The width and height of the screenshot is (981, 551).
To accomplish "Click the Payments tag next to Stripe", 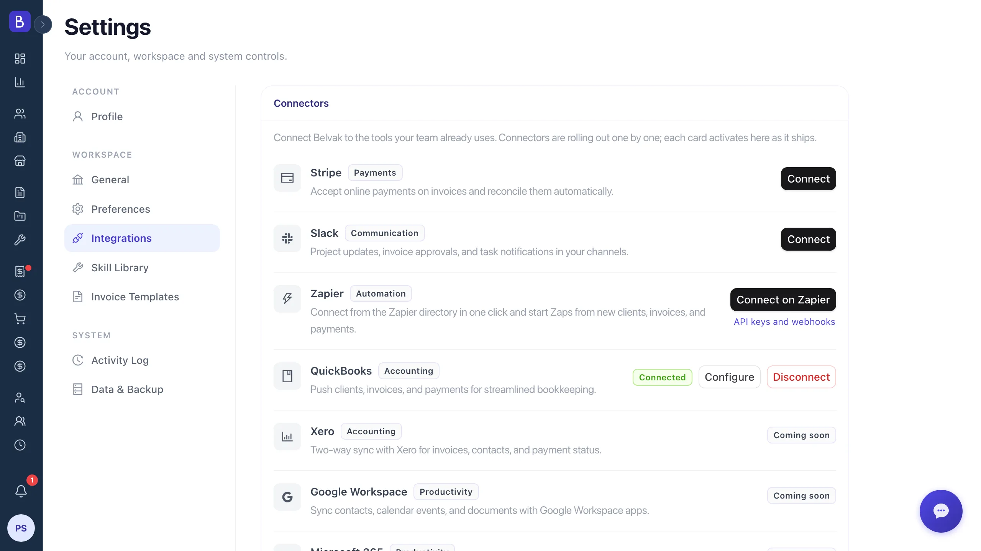I will click(375, 173).
